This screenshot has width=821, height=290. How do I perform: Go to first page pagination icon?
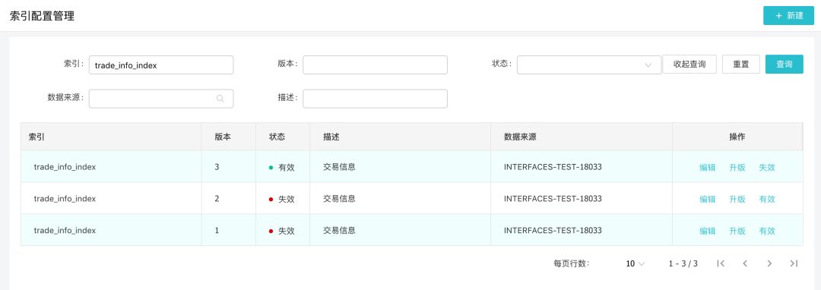coord(721,263)
